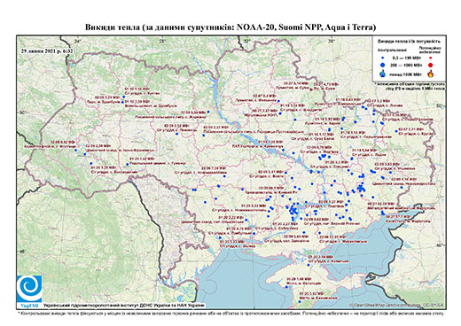
Task: Click the blue flame legend icon
Action: [x=383, y=74]
